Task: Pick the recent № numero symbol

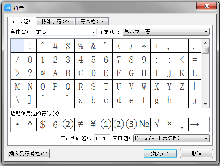Action: [144, 124]
